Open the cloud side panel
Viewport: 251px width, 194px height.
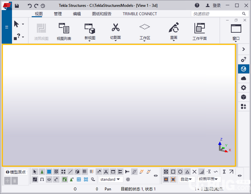coord(243,78)
